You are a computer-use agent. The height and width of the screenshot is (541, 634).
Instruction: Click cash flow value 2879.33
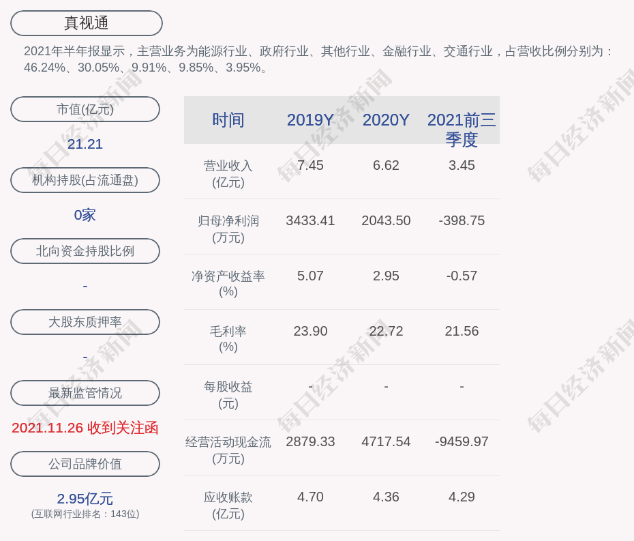coord(310,441)
